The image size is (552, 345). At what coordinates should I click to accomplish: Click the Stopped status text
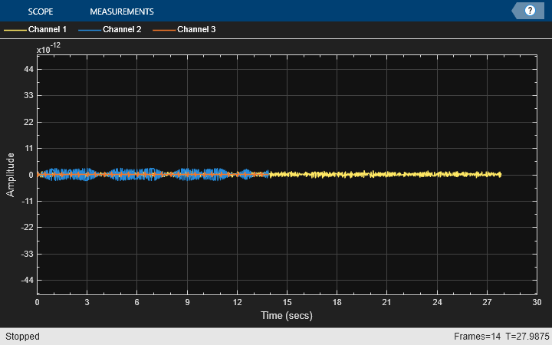[22, 337]
